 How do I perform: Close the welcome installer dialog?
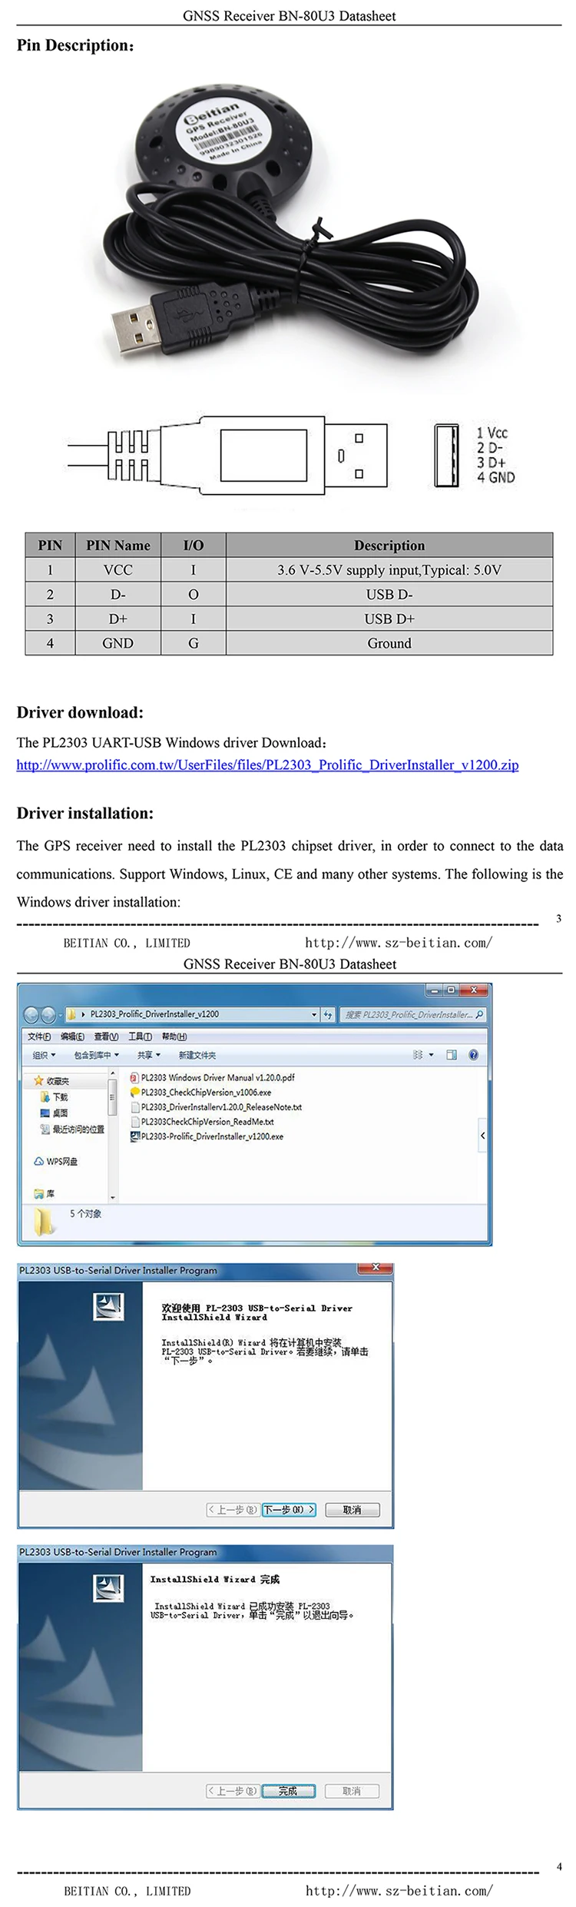pyautogui.click(x=376, y=1266)
